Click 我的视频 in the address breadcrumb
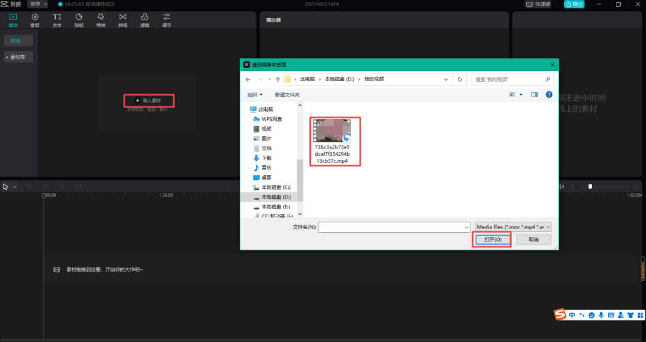Image resolution: width=646 pixels, height=342 pixels. 374,79
